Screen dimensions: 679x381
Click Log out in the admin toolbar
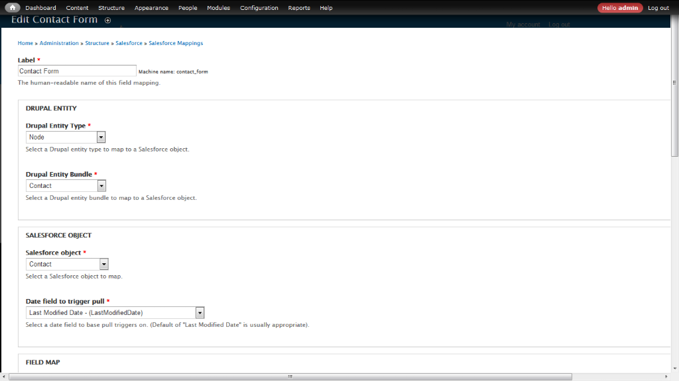point(658,8)
